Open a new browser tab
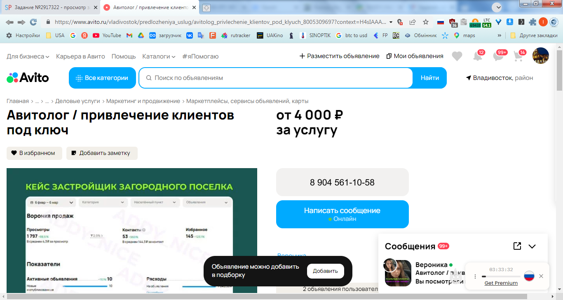 tap(206, 7)
